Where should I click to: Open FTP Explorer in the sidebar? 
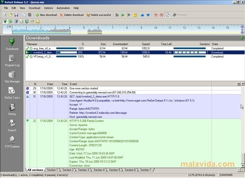(x=12, y=142)
